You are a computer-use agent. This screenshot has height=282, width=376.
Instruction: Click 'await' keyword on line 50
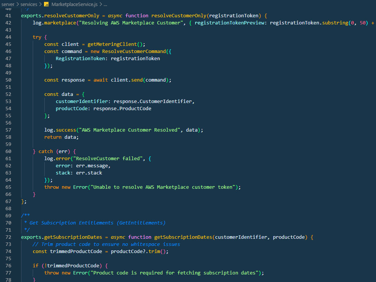(101, 80)
